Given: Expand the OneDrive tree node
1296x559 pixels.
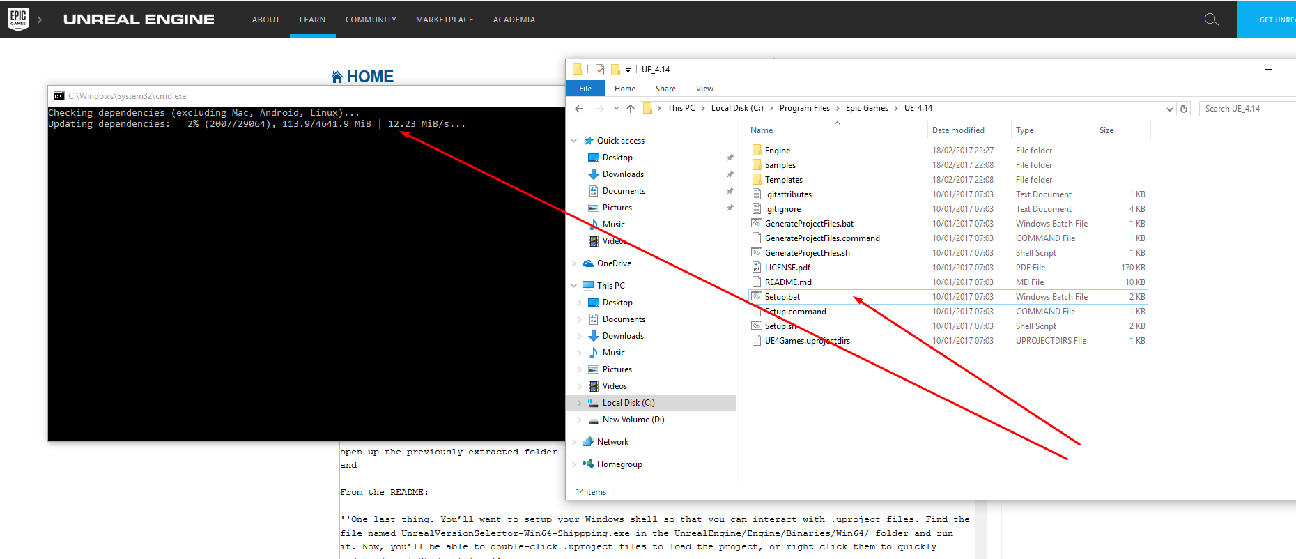Looking at the screenshot, I should point(574,263).
